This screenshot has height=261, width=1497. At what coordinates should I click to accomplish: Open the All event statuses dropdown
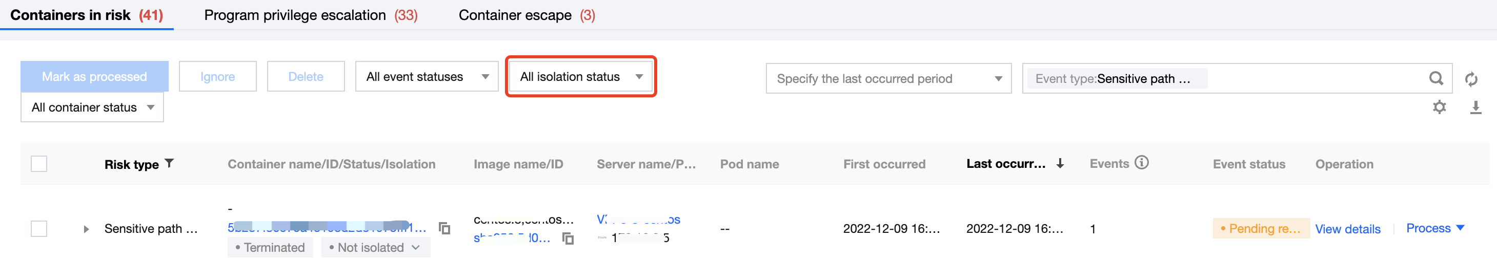click(427, 77)
